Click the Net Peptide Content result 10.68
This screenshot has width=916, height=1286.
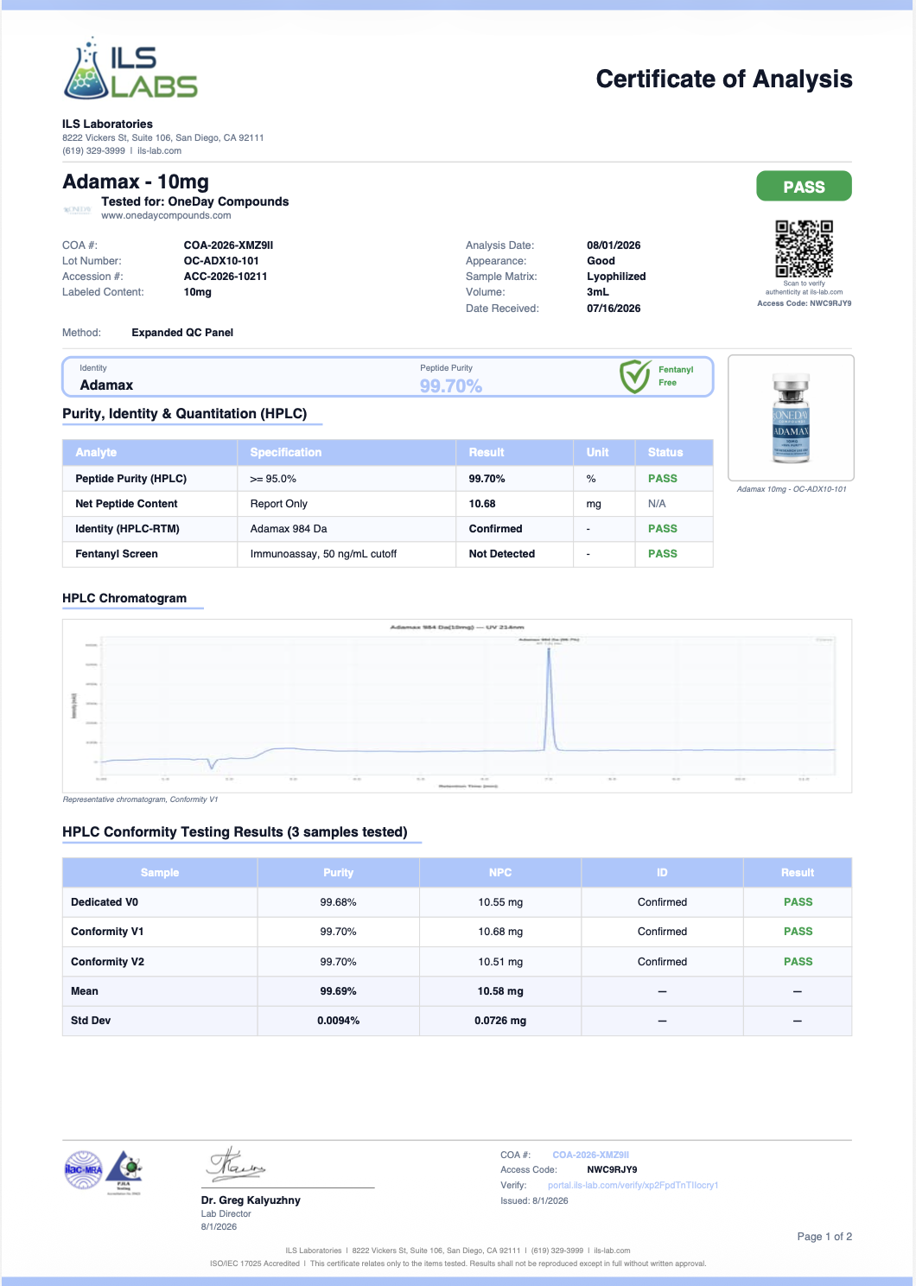482,504
